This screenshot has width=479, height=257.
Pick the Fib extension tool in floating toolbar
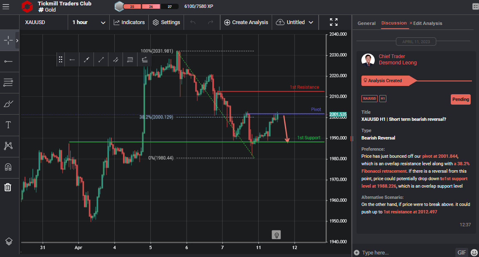(x=145, y=59)
